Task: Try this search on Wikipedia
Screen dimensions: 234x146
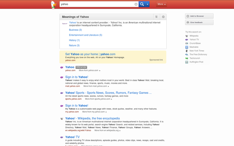Action: [x=194, y=36]
